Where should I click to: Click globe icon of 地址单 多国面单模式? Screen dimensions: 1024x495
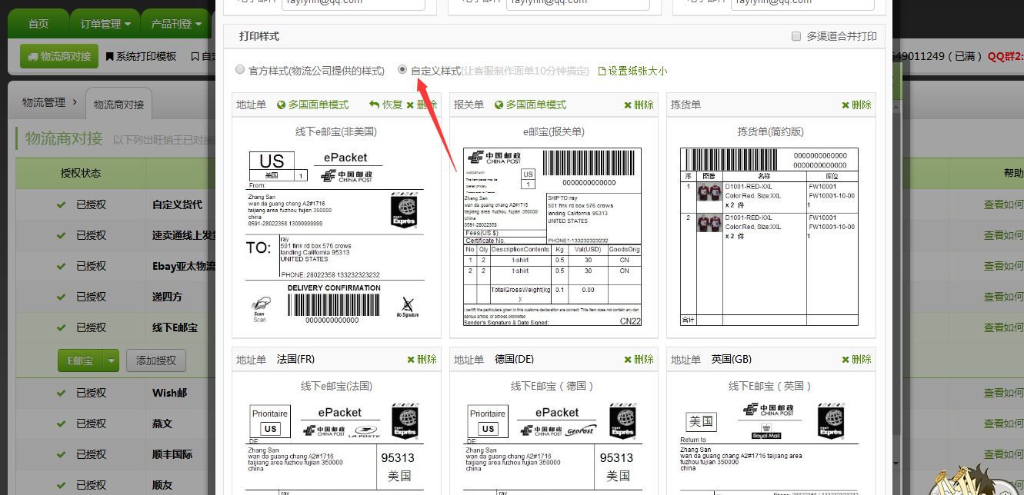[x=282, y=105]
